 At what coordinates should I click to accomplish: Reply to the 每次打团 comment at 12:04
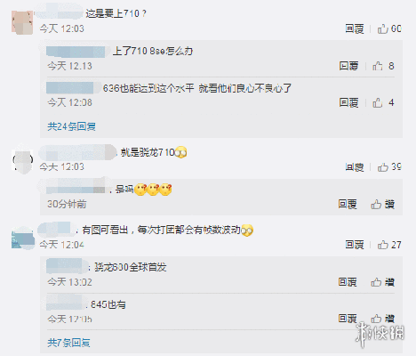[x=355, y=245]
